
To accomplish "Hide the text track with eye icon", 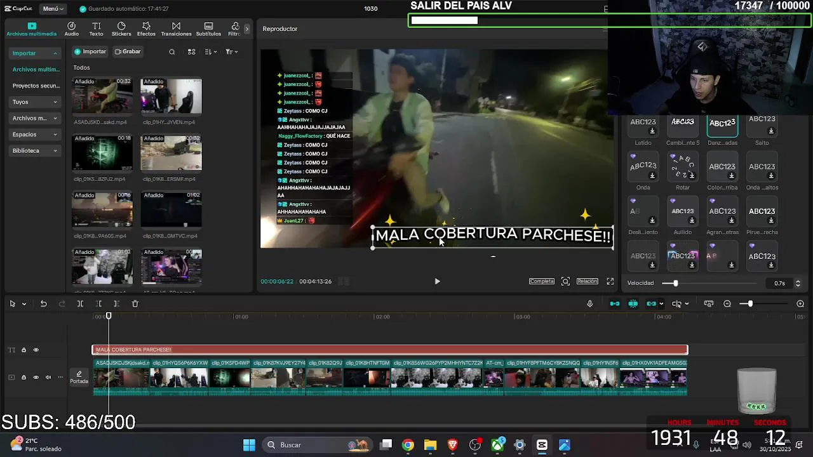I will click(36, 350).
